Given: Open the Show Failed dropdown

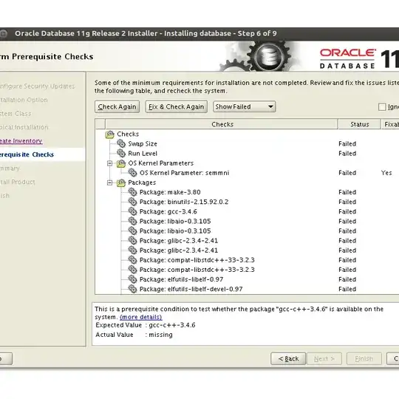Looking at the screenshot, I should 245,106.
